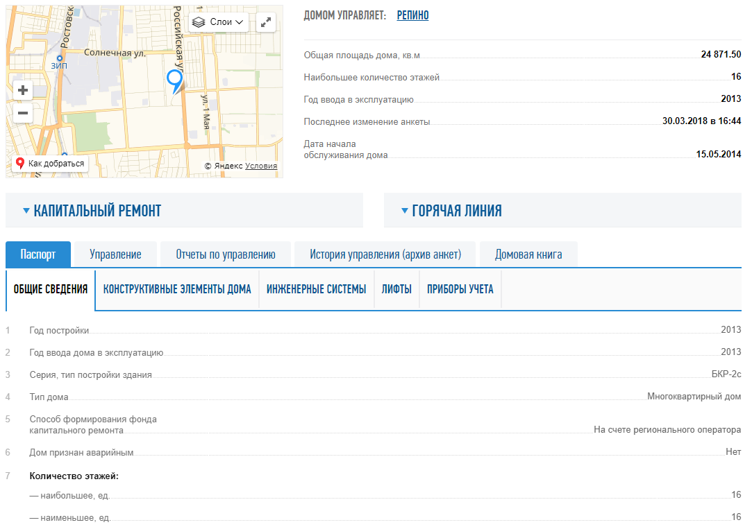The width and height of the screenshot is (752, 527).
Task: Click the blue location pin on map
Action: coord(174,80)
